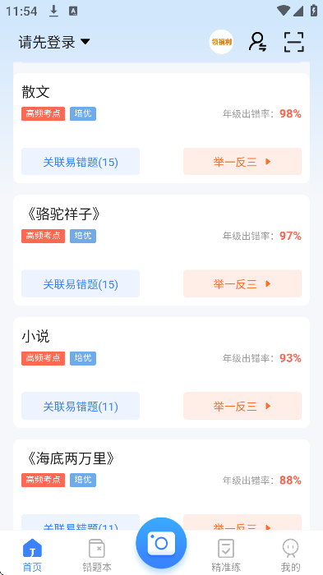Tap the switch user account icon

pos(258,42)
